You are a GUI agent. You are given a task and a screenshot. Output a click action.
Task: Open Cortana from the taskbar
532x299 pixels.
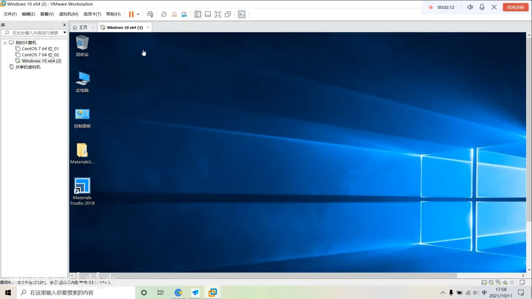144,293
